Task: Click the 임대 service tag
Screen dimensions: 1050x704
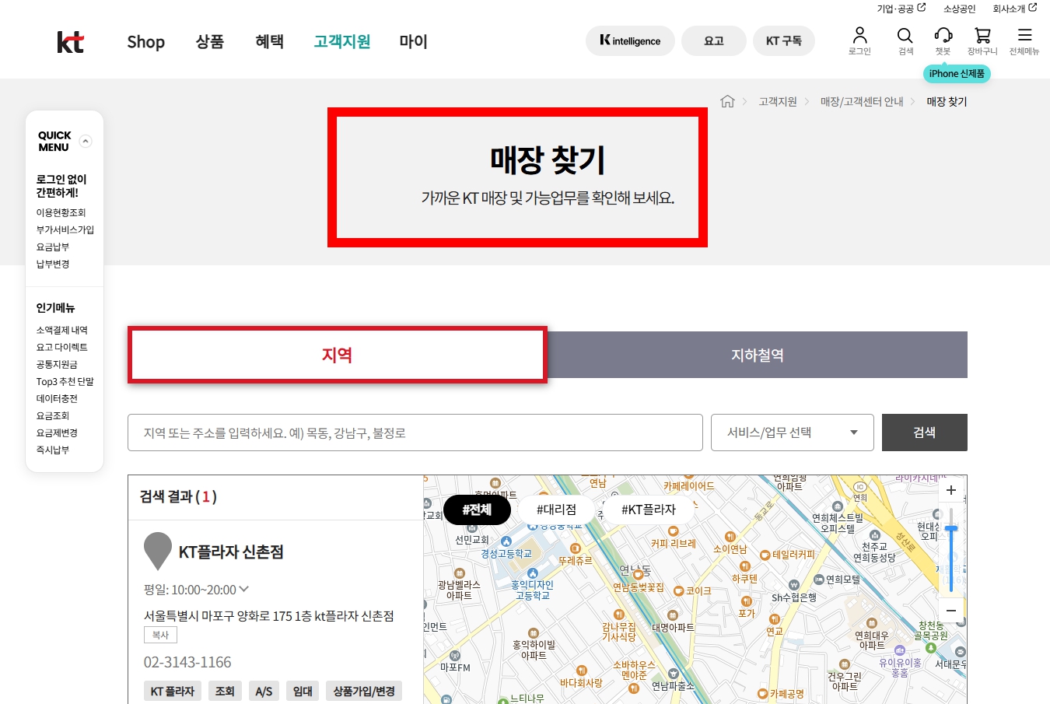Action: pyautogui.click(x=303, y=691)
